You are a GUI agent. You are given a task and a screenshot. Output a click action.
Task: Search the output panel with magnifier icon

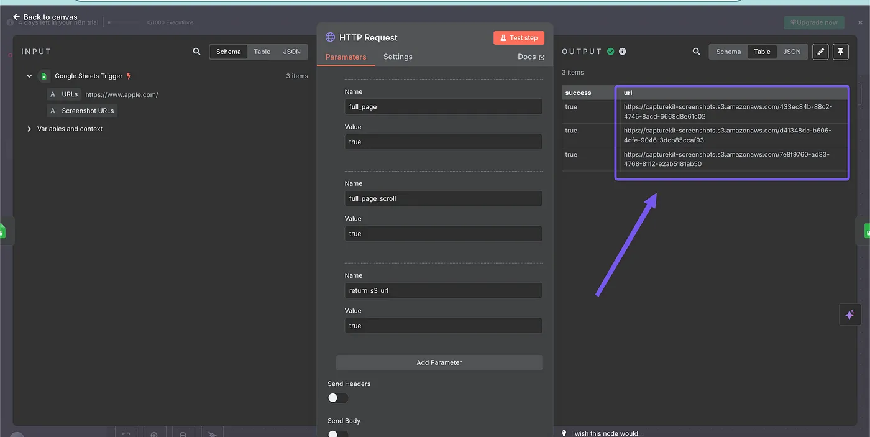696,52
